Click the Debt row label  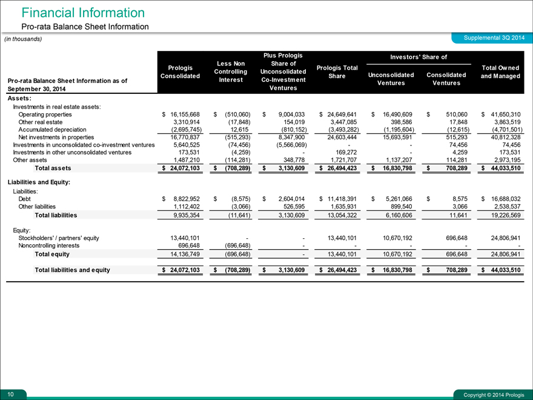click(25, 198)
